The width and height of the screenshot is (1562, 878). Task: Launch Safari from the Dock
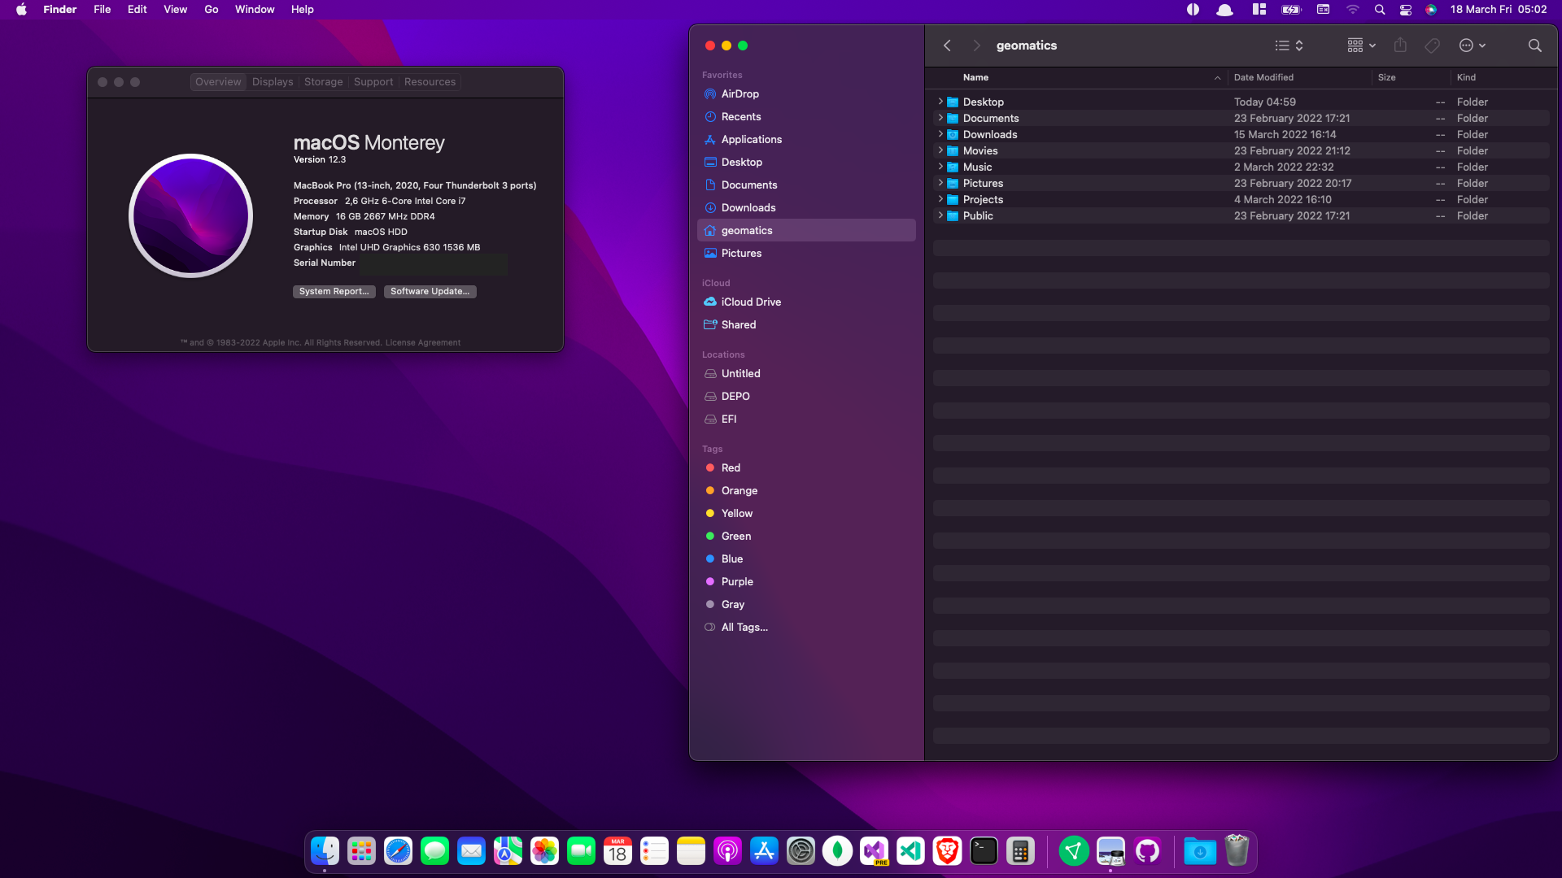tap(398, 851)
